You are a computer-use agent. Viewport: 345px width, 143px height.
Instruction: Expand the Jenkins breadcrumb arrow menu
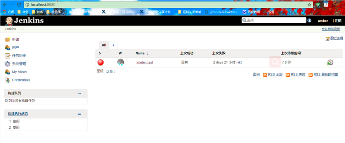[x=22, y=29]
